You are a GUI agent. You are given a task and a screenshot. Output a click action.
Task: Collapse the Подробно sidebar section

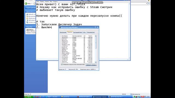30,27
